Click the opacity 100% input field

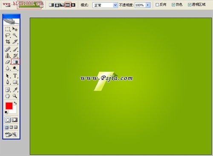pos(140,5)
